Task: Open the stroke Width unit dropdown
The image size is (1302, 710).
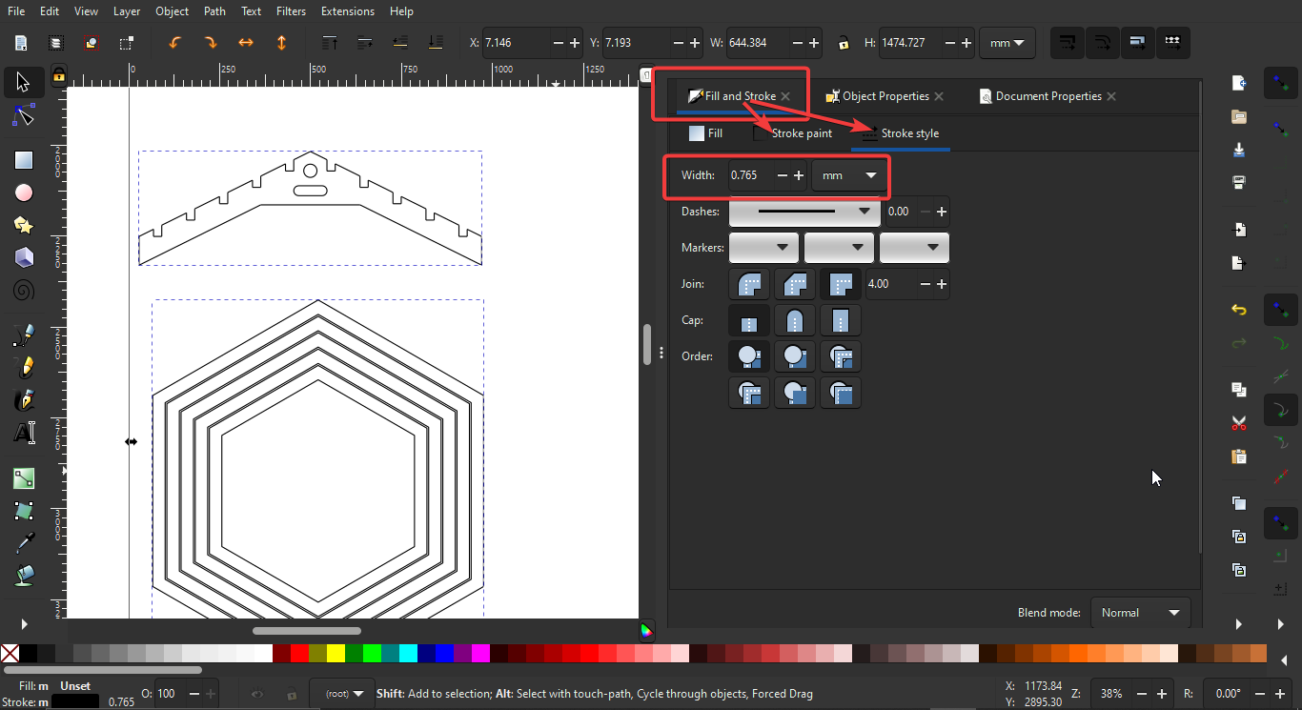Action: tap(849, 175)
